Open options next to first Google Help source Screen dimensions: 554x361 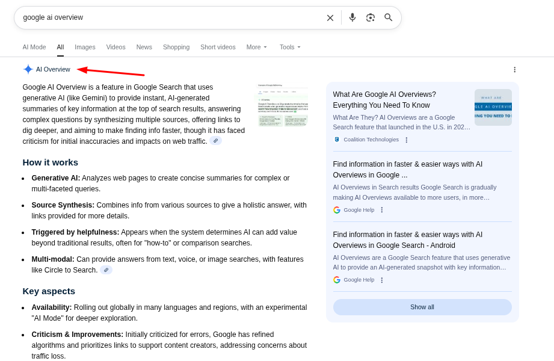pyautogui.click(x=382, y=210)
